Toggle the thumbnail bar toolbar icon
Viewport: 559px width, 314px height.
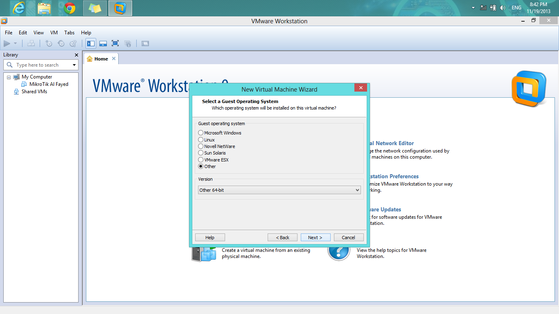pos(103,43)
